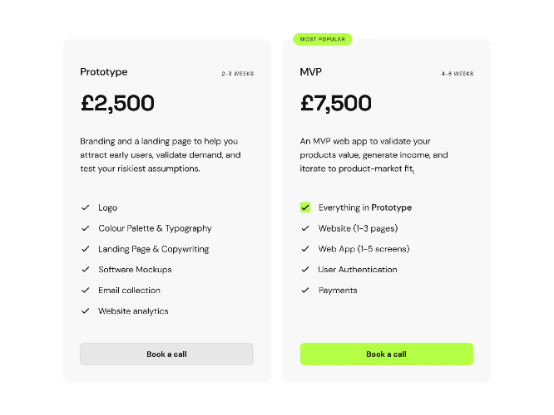
Task: Select the MVP plan title
Action: (310, 72)
